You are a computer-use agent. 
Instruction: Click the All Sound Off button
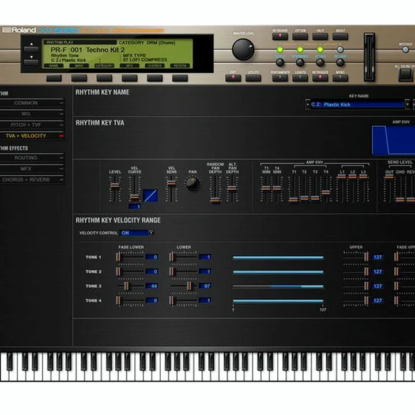tap(405, 74)
